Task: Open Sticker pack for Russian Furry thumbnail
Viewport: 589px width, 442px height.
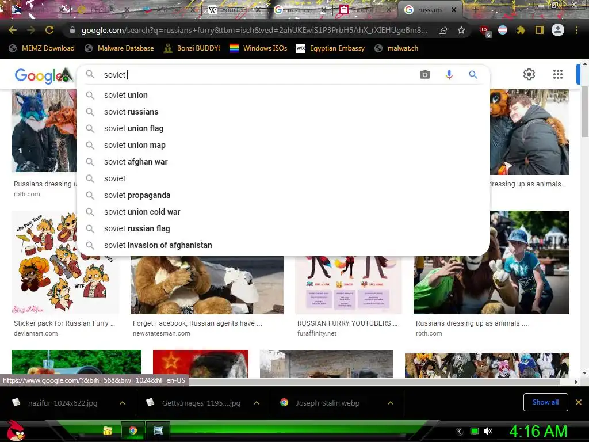Action: (x=65, y=262)
